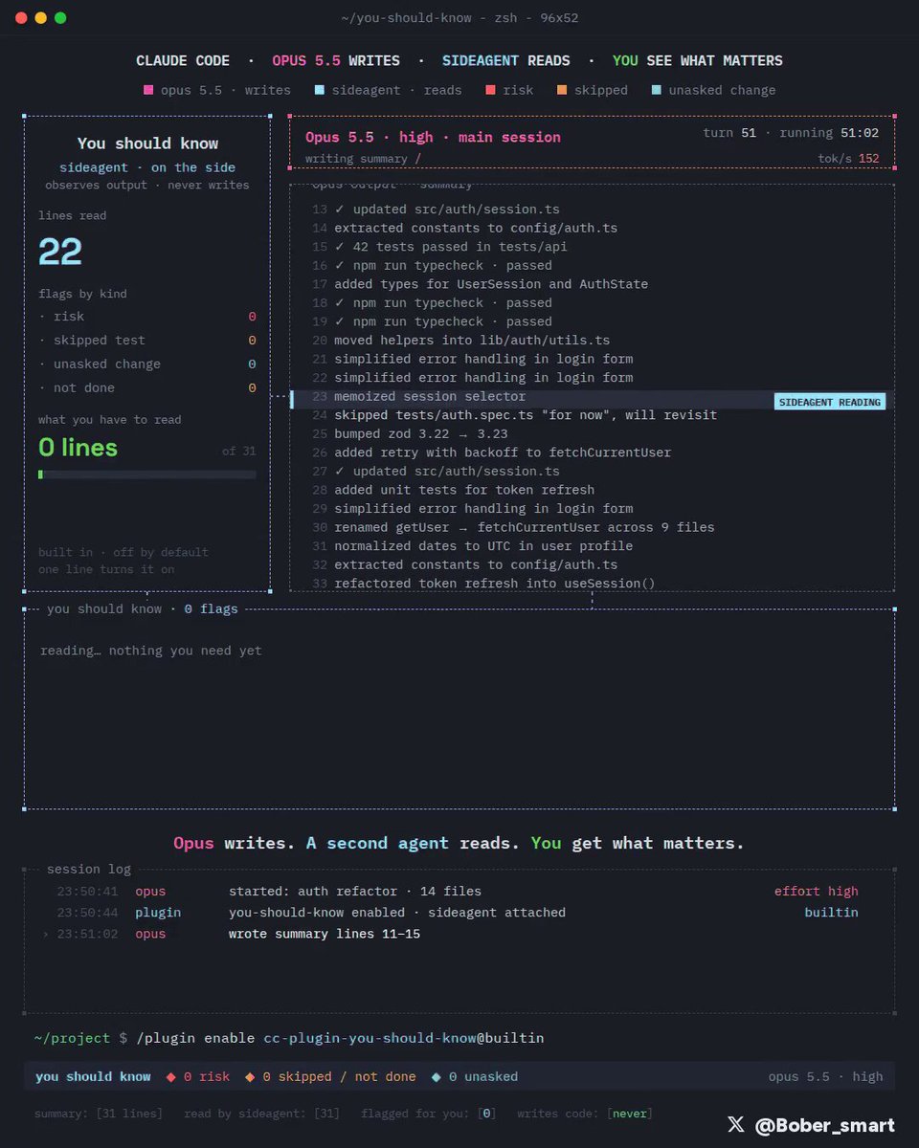Viewport: 919px width, 1148px height.
Task: Click the lines read count 22
Action: pos(60,253)
